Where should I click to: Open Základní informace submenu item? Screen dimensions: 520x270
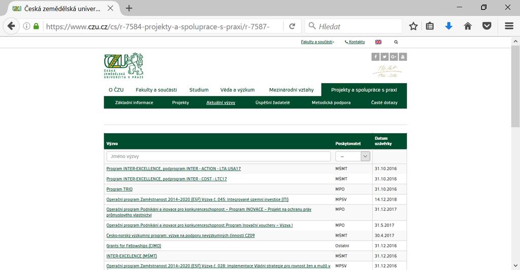coord(134,102)
